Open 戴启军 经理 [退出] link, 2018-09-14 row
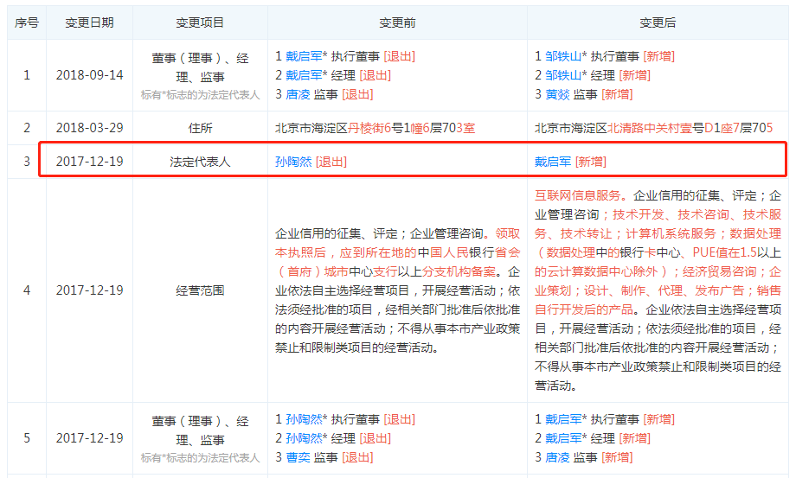The width and height of the screenshot is (796, 478). click(304, 75)
